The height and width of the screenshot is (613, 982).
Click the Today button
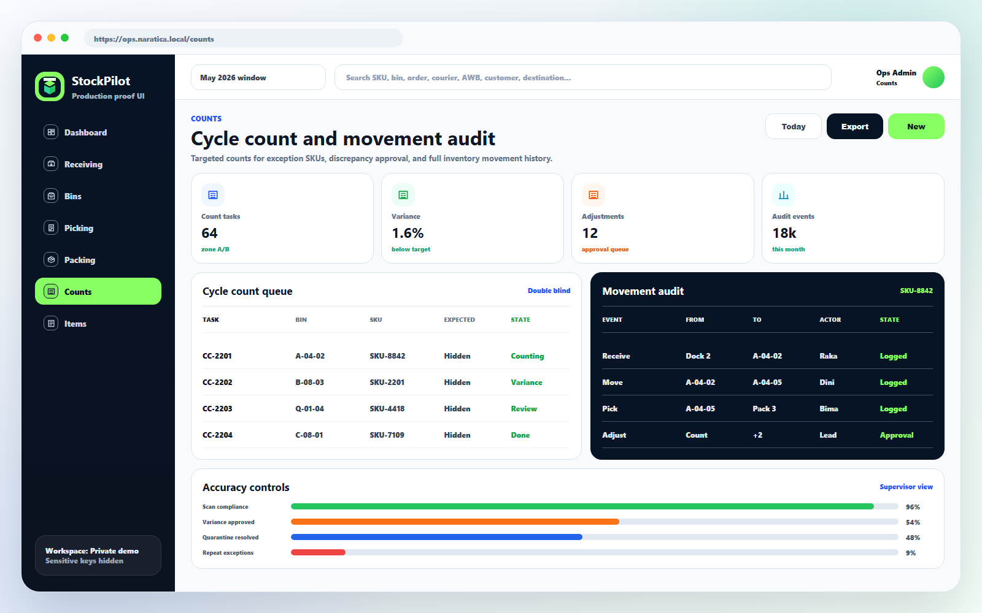click(x=794, y=126)
